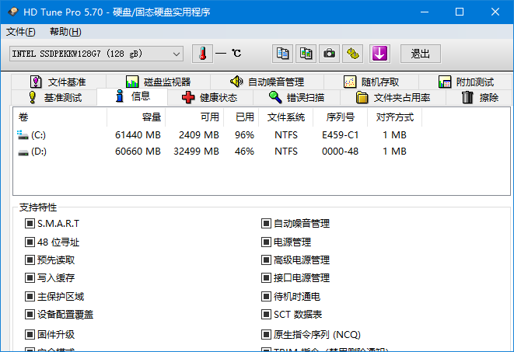Image resolution: width=514 pixels, height=352 pixels.
Task: Click the 对齐方式 column header
Action: 395,117
